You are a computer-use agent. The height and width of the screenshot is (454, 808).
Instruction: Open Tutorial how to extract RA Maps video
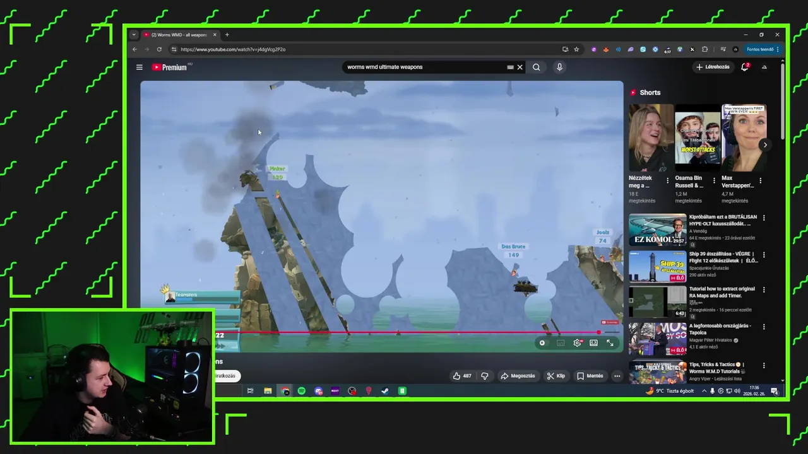coord(657,303)
